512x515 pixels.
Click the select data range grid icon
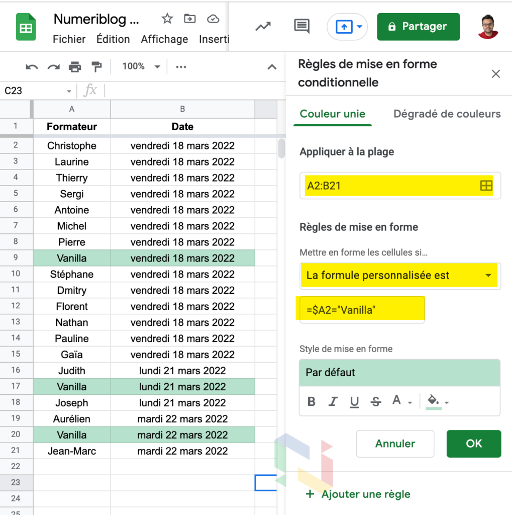click(486, 186)
